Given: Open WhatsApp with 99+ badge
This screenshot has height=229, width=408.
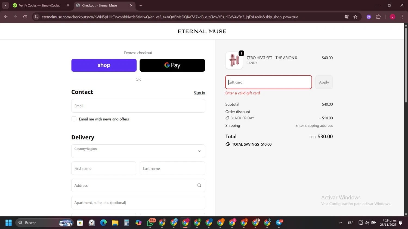Looking at the screenshot, I should 150,223.
